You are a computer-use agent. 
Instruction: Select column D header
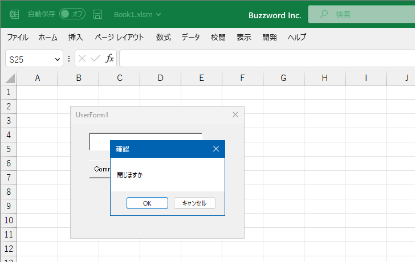160,78
